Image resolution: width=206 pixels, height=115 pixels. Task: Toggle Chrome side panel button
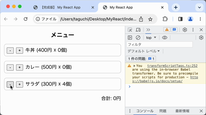click(180, 19)
